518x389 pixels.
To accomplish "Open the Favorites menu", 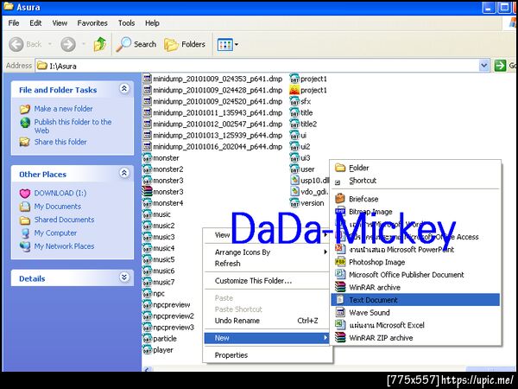I will tap(92, 23).
